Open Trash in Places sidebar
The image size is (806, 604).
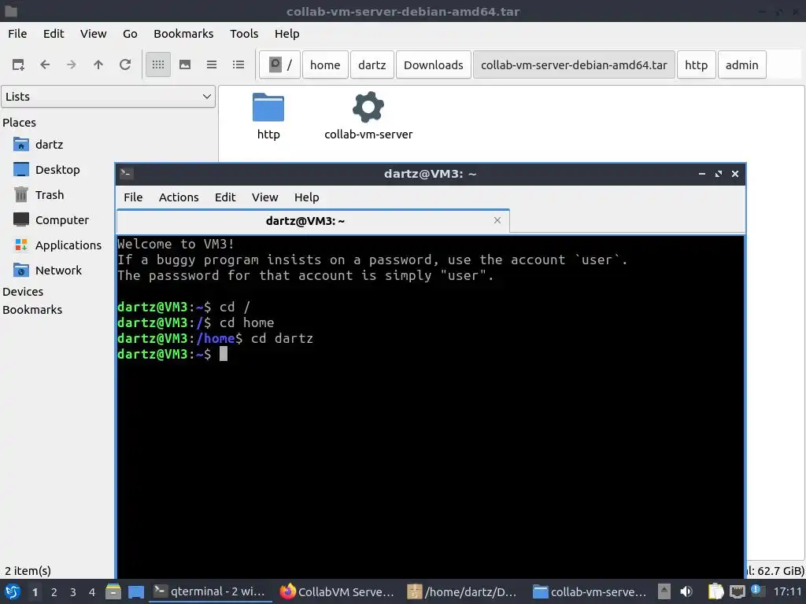tap(50, 195)
